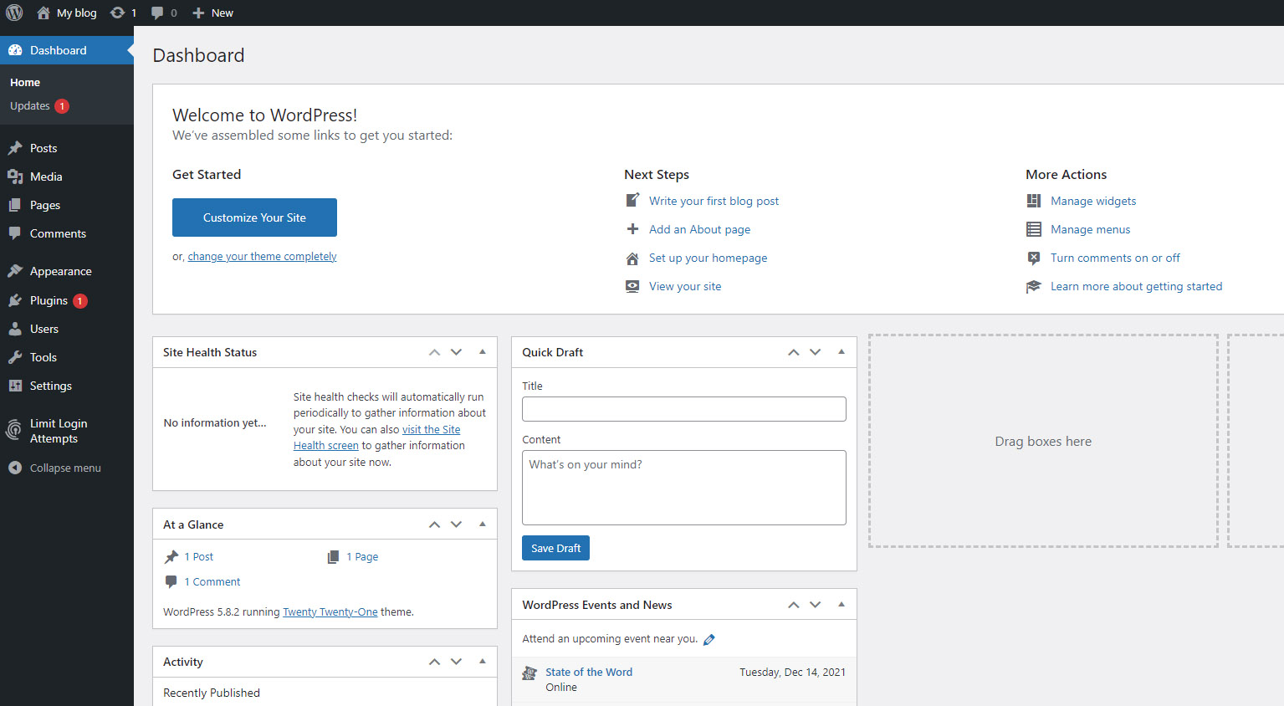
Task: Click the Save Draft button
Action: click(x=555, y=548)
